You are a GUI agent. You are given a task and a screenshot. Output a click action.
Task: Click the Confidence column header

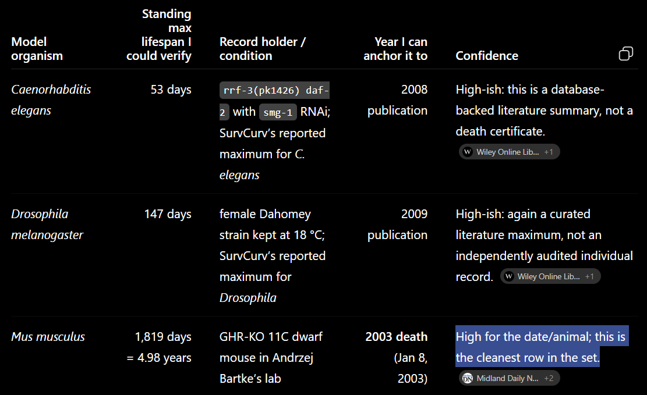click(x=487, y=56)
